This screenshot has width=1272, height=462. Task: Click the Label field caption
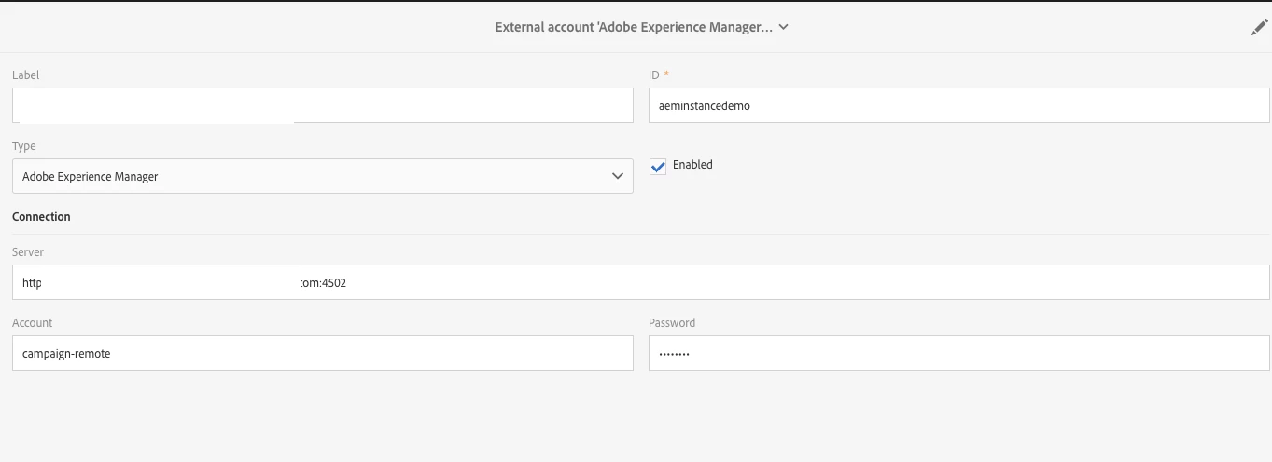click(26, 75)
